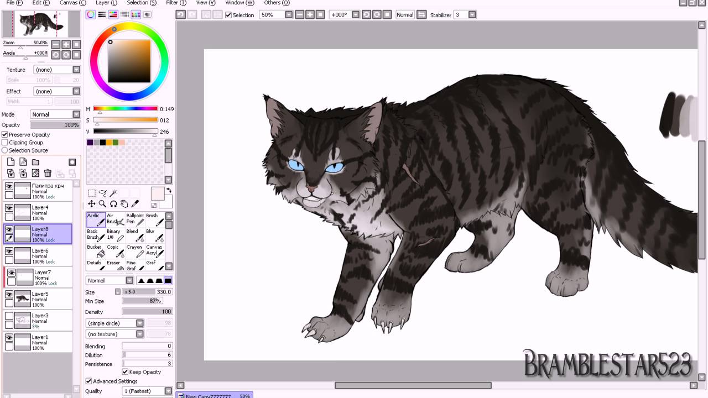Screen dimensions: 708x398
Task: Adjust the brush Density slider
Action: click(147, 312)
